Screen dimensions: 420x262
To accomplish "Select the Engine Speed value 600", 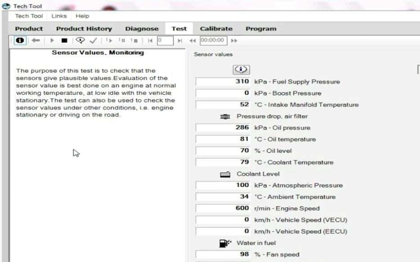I will (x=223, y=208).
